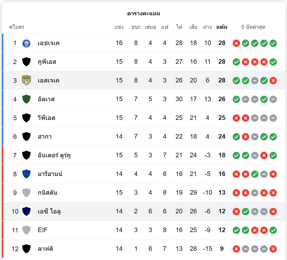The height and width of the screenshot is (260, 287).
Task: Click the green Ilves shield icon
Action: coord(26,99)
